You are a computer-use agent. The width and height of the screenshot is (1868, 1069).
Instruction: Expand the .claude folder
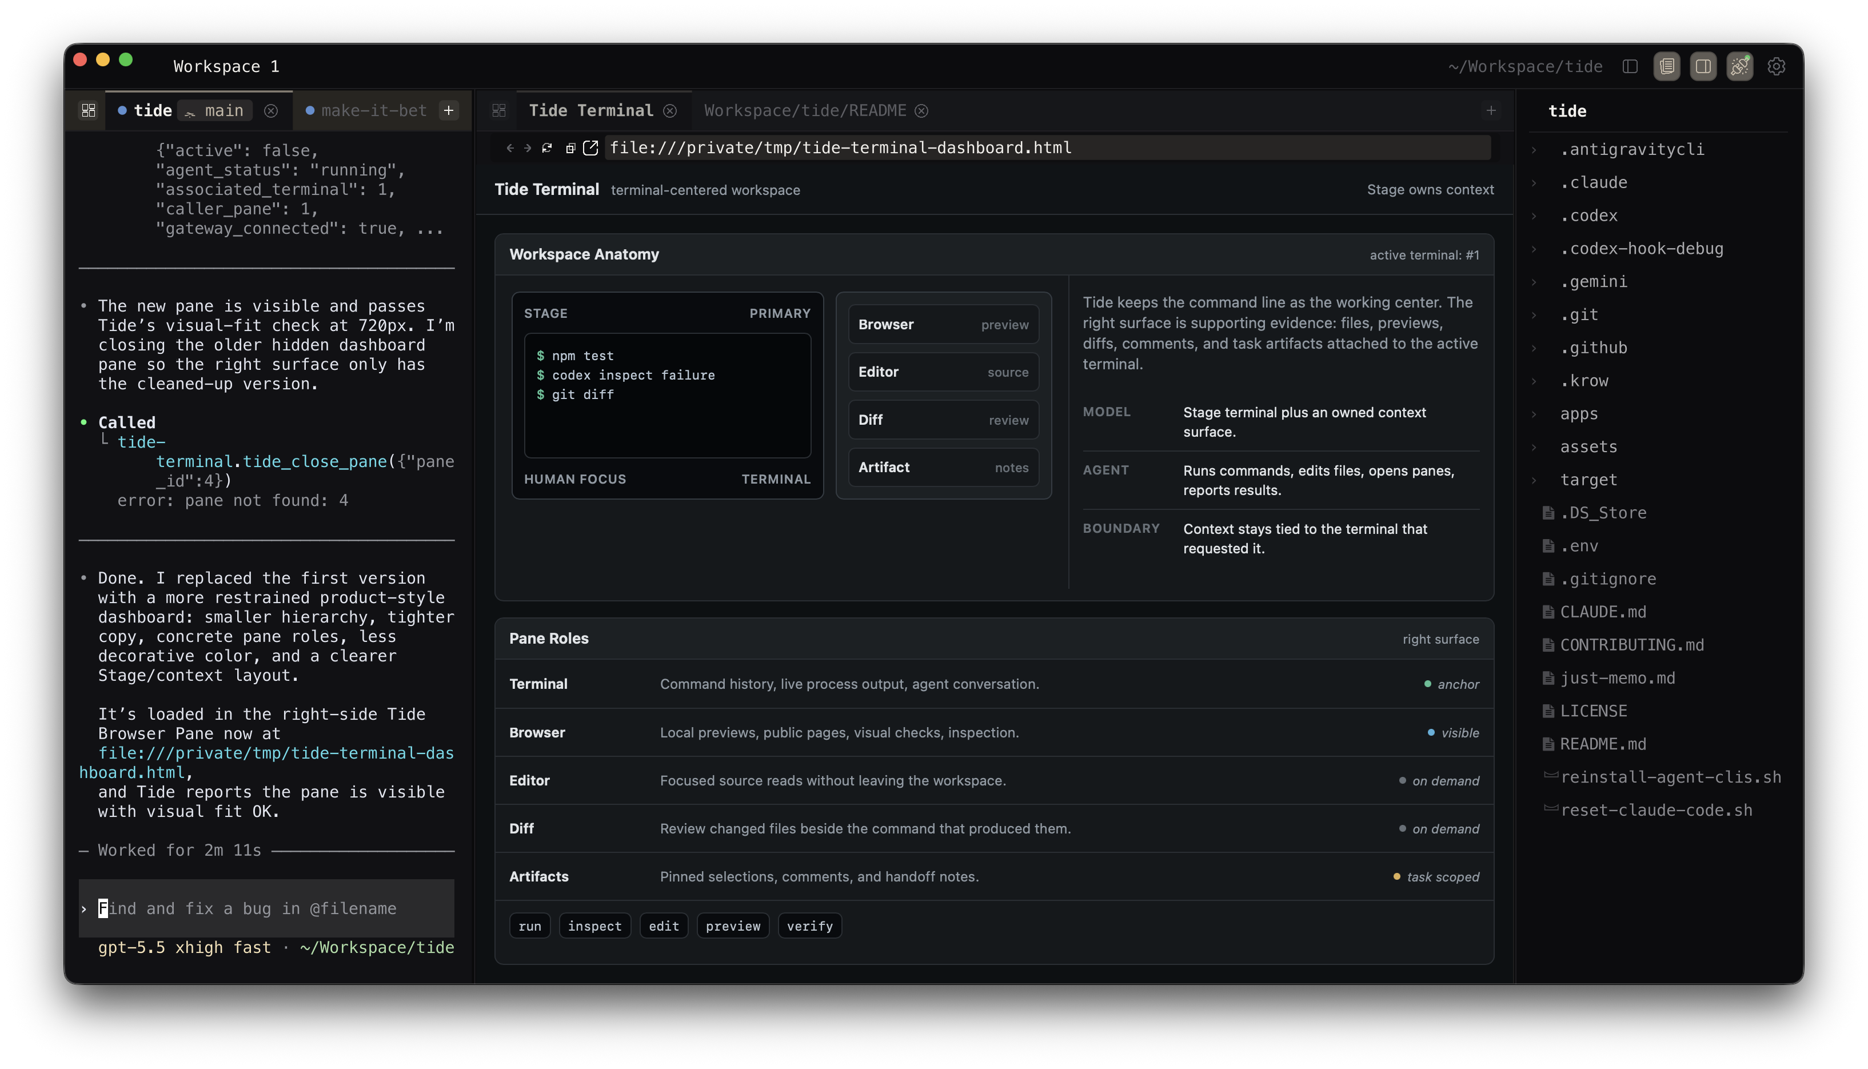1534,183
